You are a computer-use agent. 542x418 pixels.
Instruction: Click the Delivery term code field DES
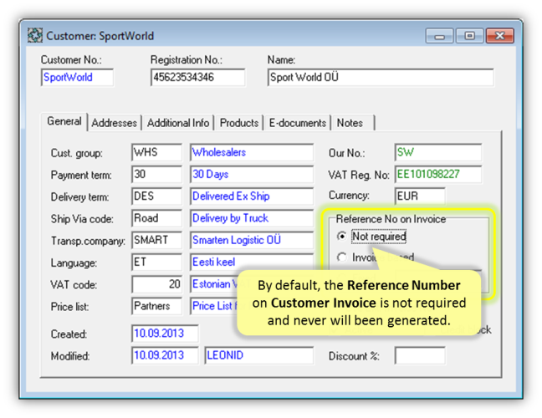[156, 196]
